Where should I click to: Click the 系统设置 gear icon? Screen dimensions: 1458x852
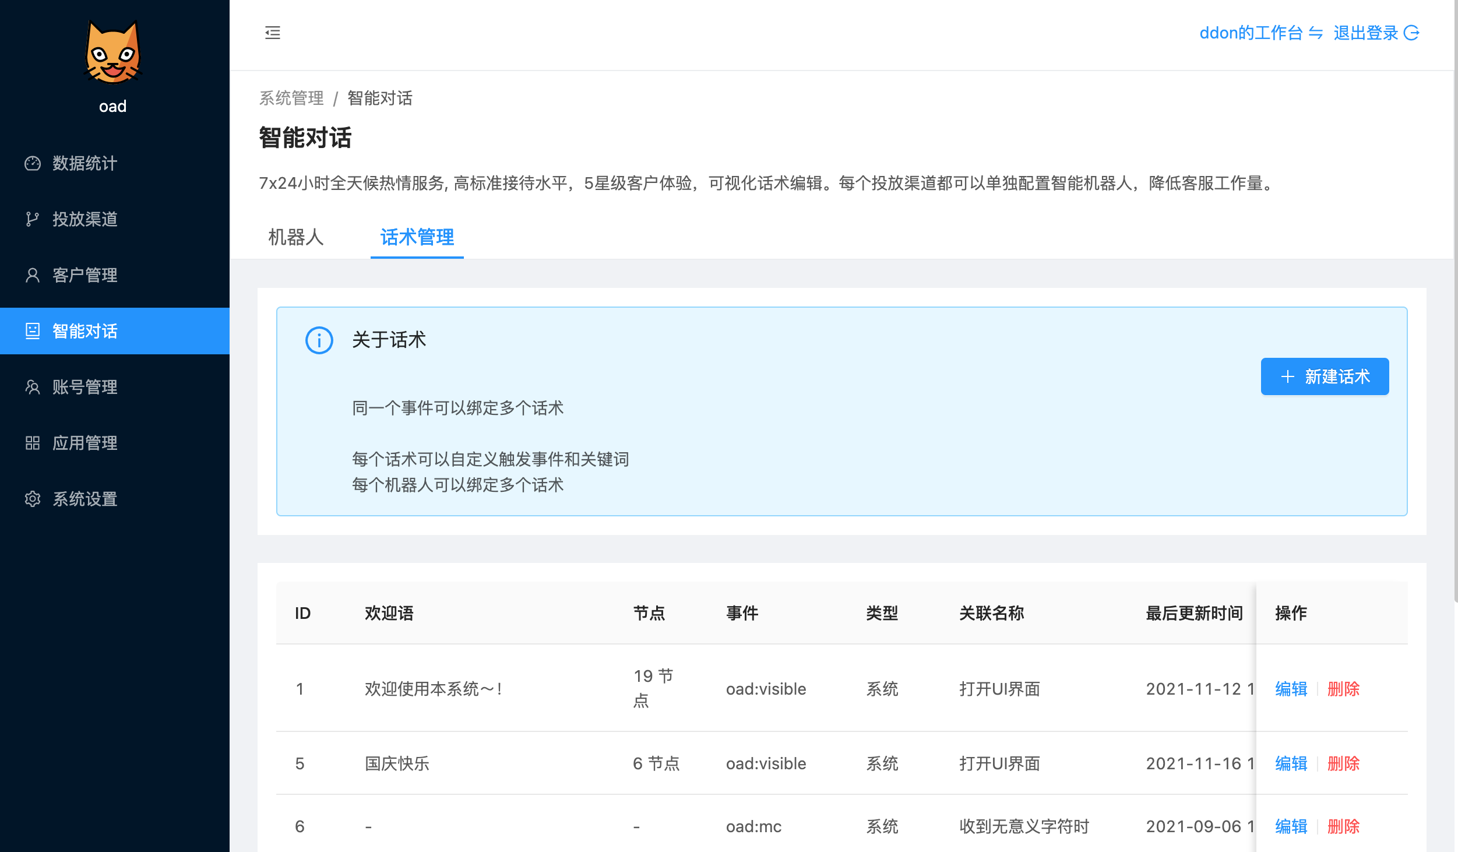33,499
